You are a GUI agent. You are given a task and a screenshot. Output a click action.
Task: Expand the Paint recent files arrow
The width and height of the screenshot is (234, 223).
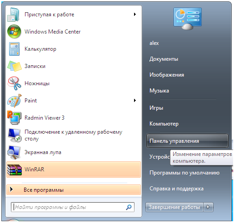click(x=135, y=101)
